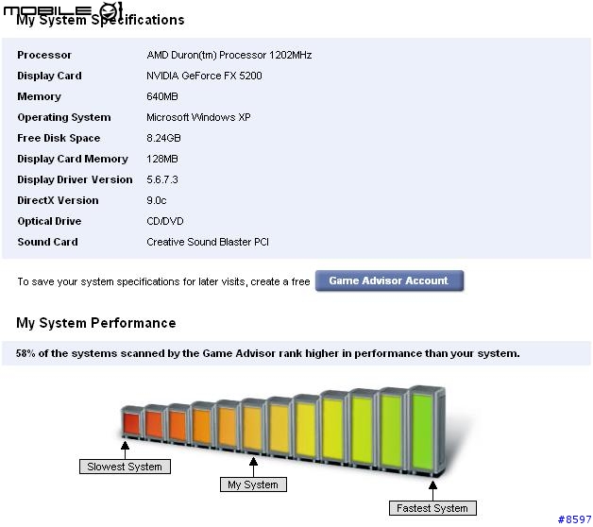This screenshot has height=527, width=593.
Task: Click the Sound Card label
Action: (x=47, y=242)
